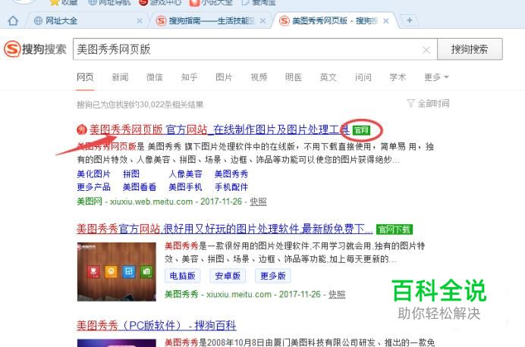Image resolution: width=525 pixels, height=347 pixels.
Task: Select the 学术 search category
Action: (398, 77)
